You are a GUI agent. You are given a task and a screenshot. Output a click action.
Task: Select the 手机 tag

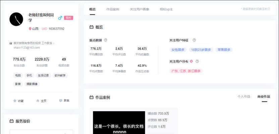pyautogui.click(x=30, y=75)
